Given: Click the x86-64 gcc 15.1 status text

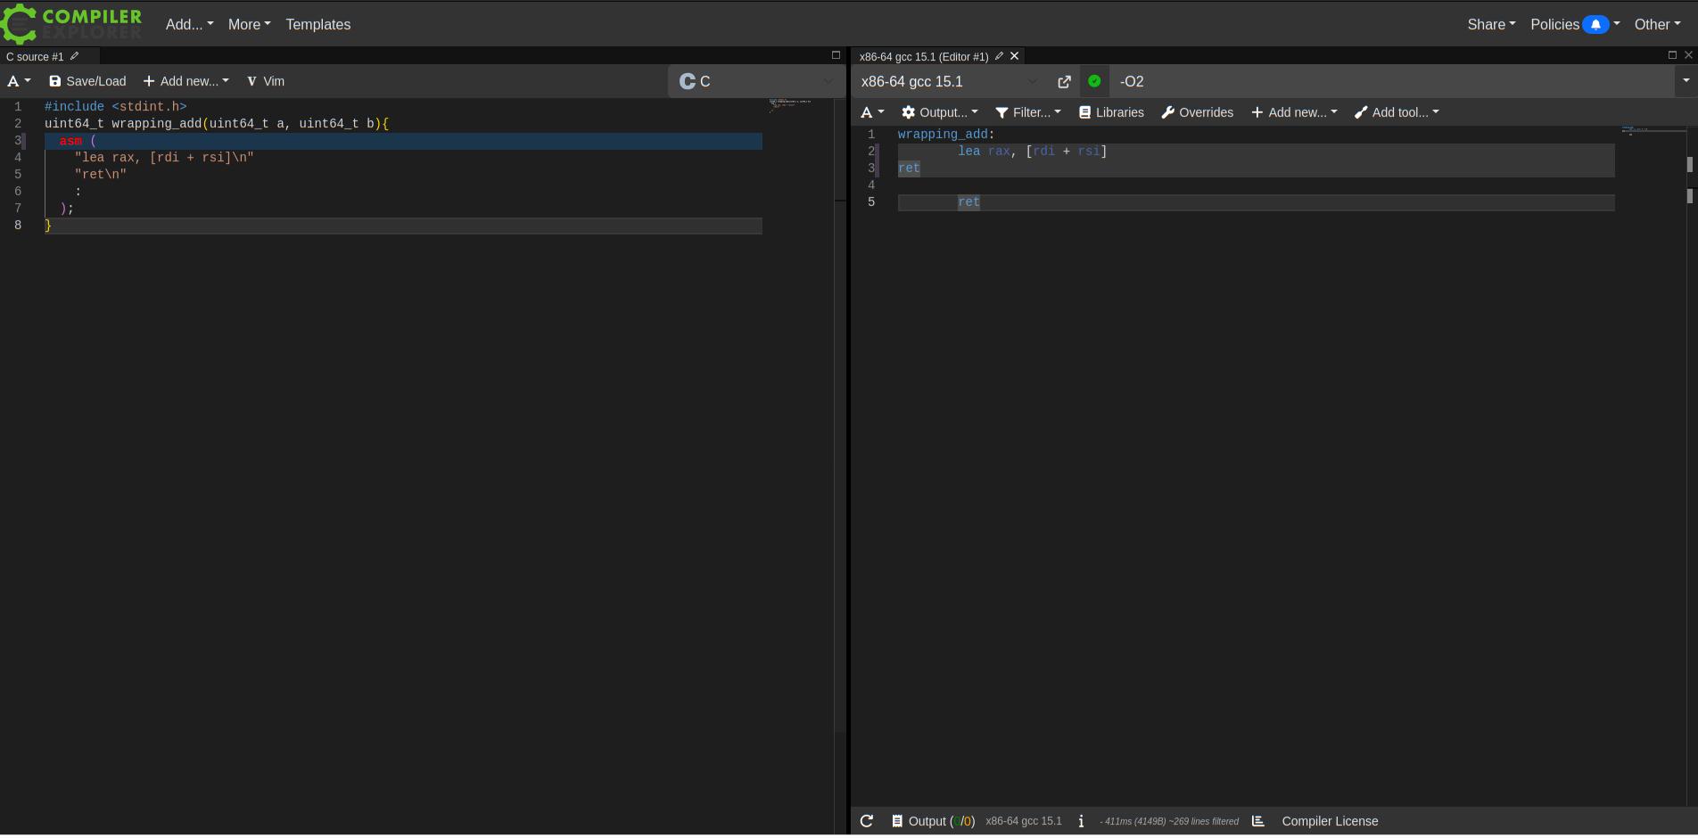Looking at the screenshot, I should click(1024, 821).
